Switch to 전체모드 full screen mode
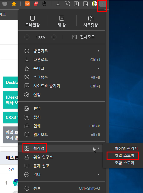The width and height of the screenshot is (143, 193). [83, 37]
